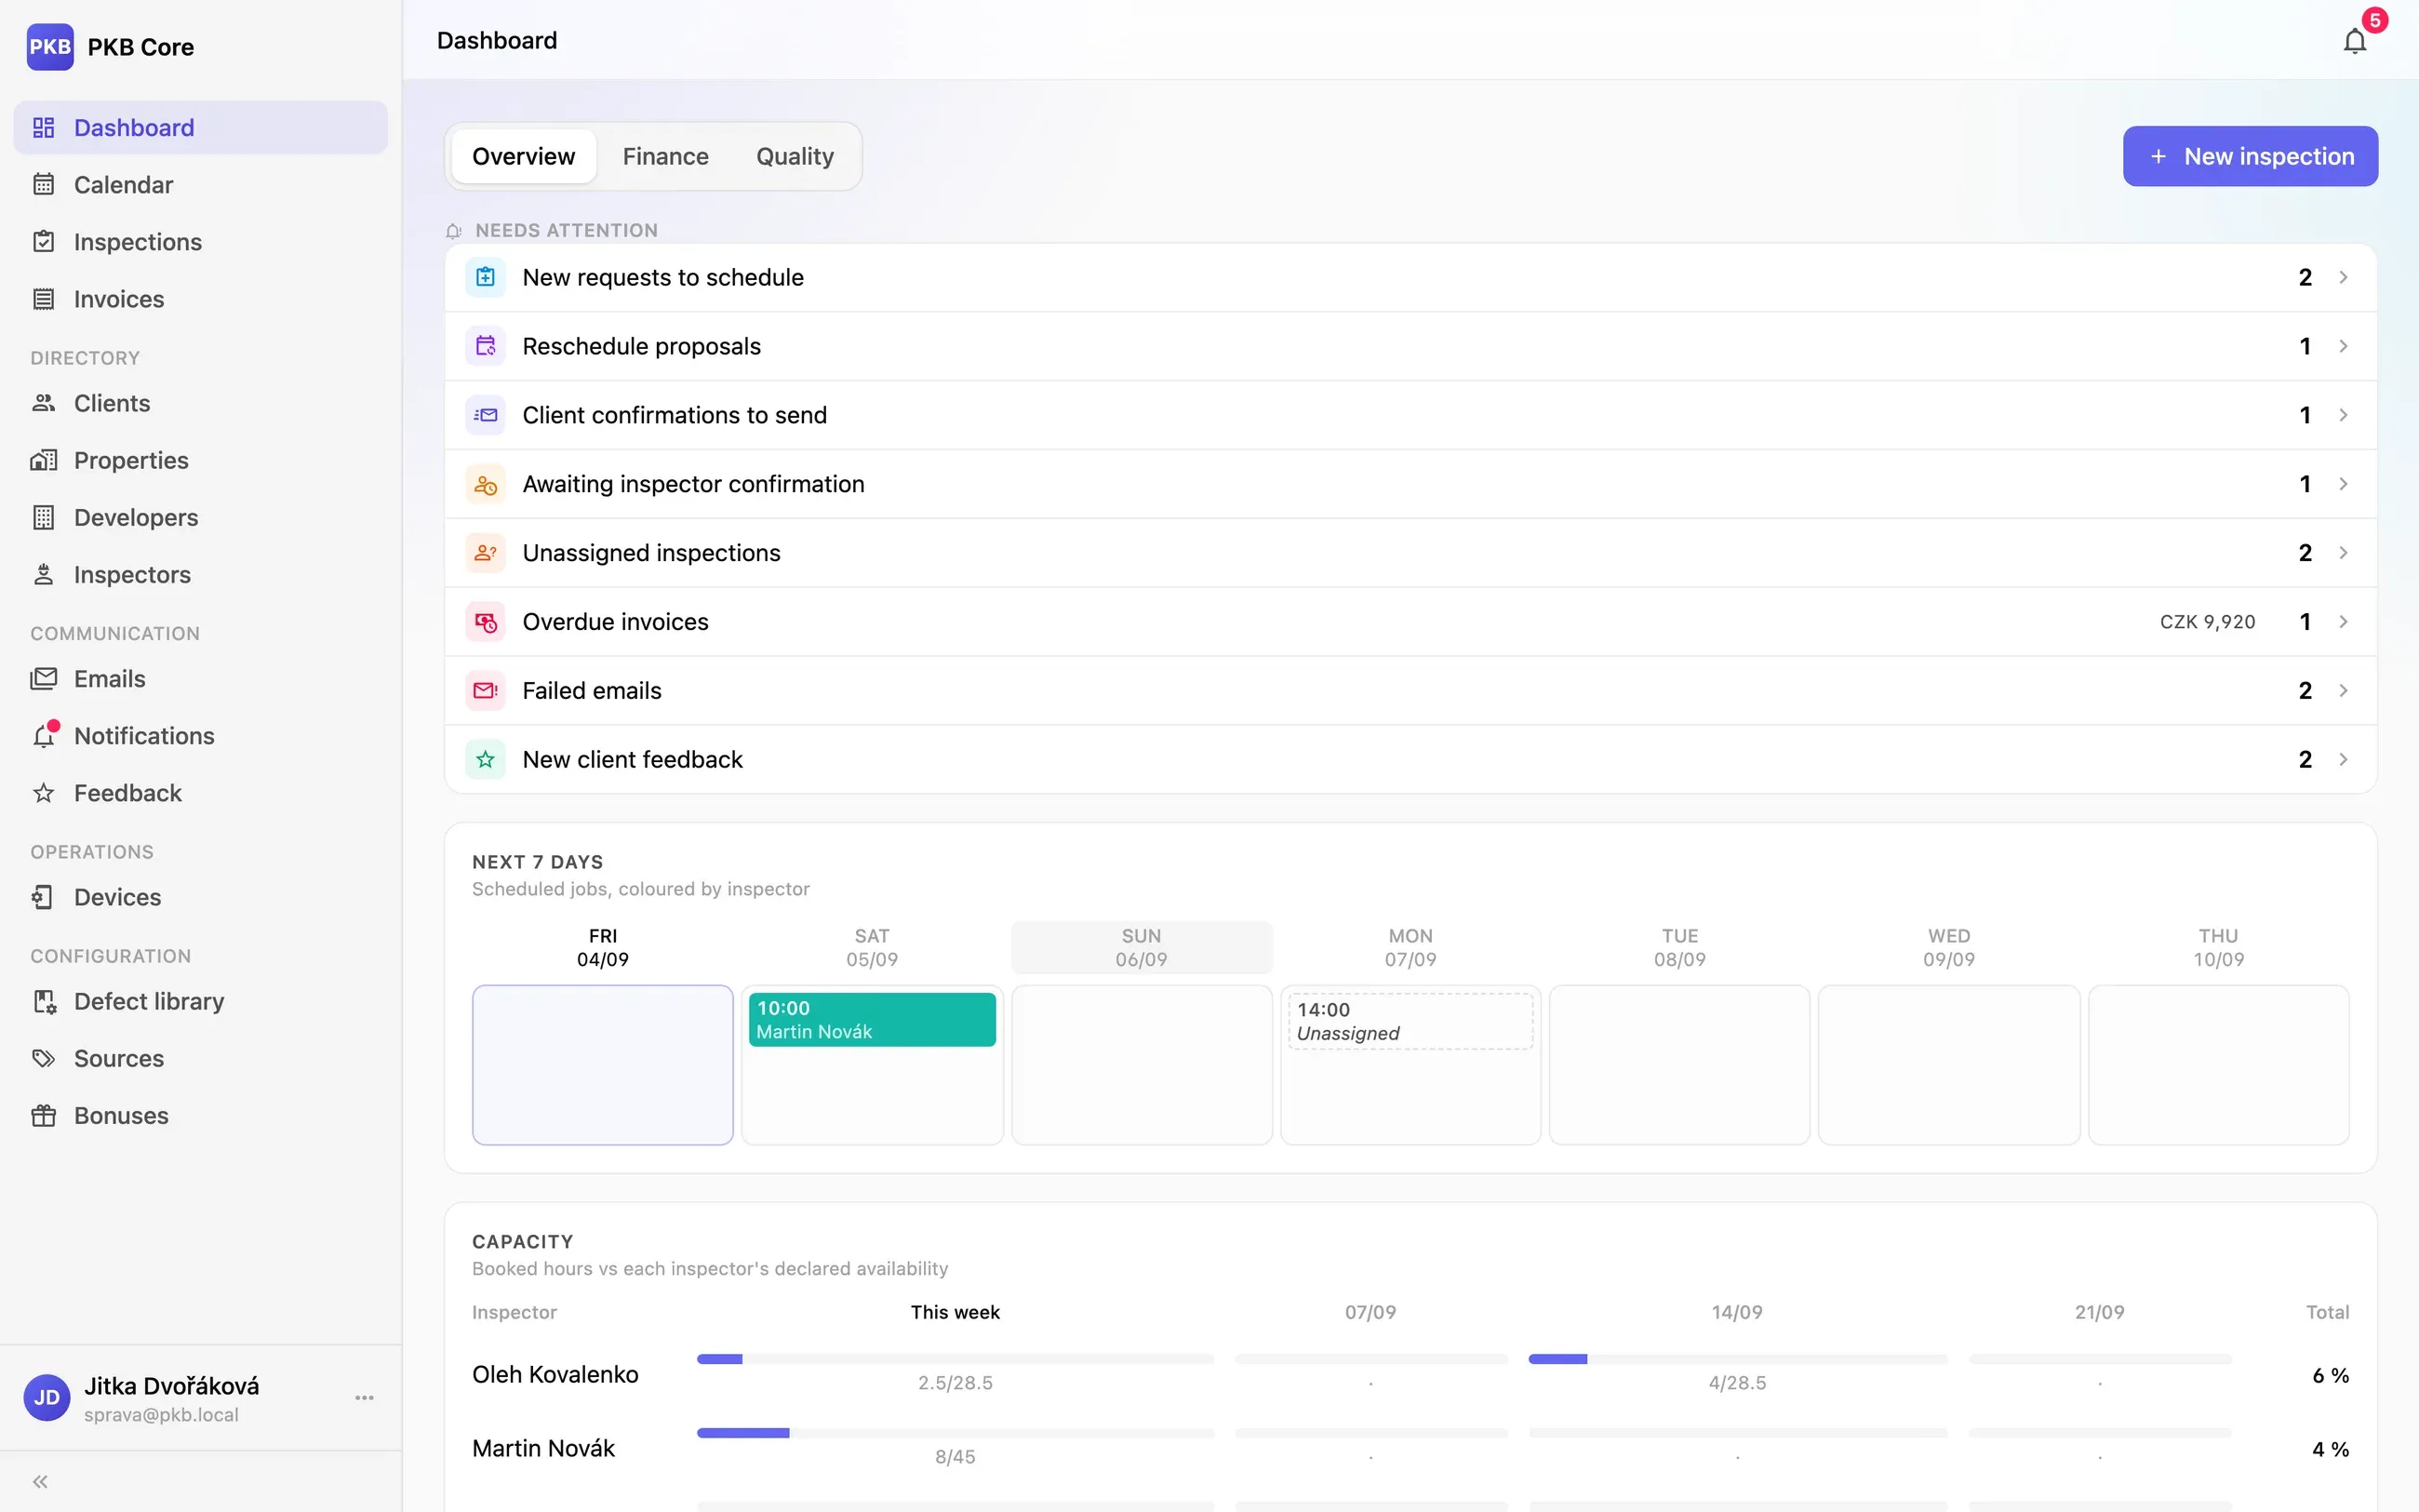Open the Awaiting inspector confirmation row

[1410, 484]
